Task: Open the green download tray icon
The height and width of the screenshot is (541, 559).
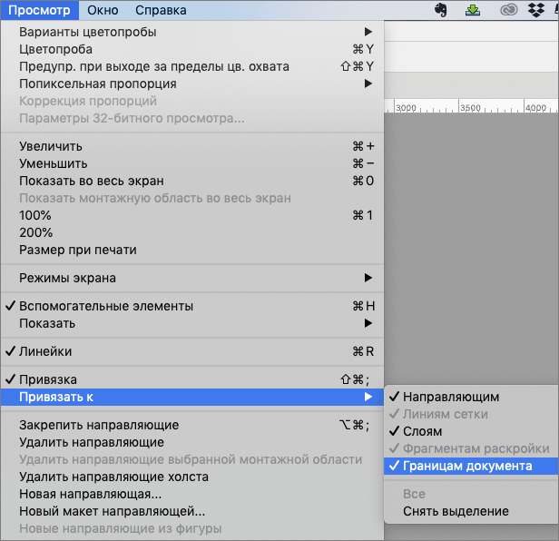Action: [473, 10]
